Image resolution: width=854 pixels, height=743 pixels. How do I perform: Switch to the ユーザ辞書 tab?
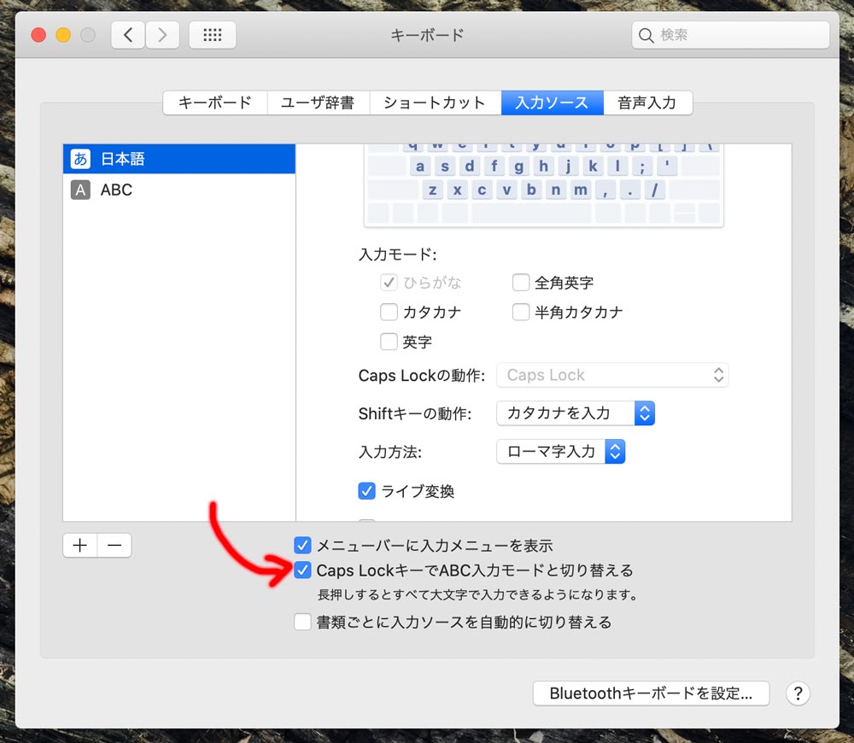click(318, 103)
